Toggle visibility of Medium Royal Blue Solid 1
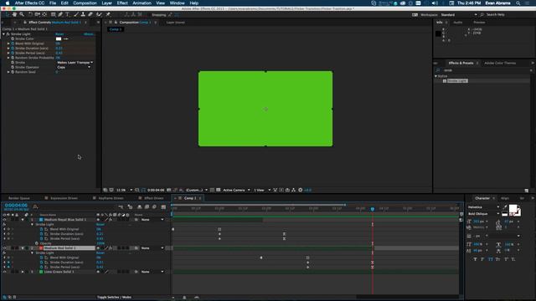The image size is (536, 301). point(4,220)
